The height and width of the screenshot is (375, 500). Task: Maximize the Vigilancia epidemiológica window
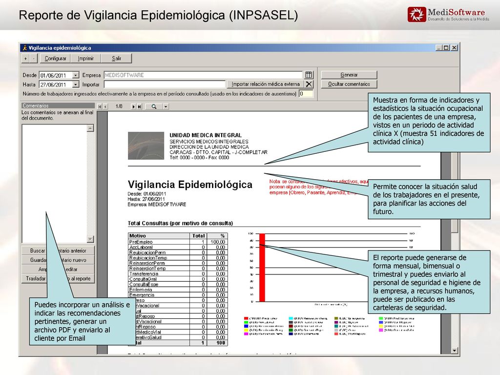point(446,48)
